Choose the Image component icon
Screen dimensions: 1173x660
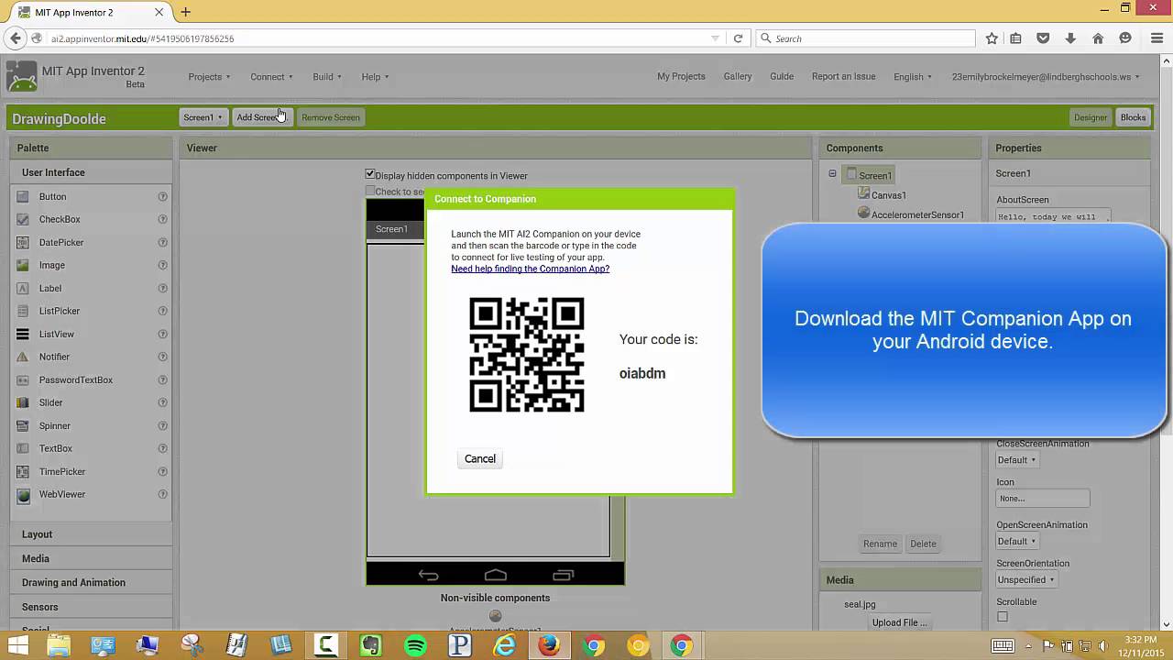23,265
